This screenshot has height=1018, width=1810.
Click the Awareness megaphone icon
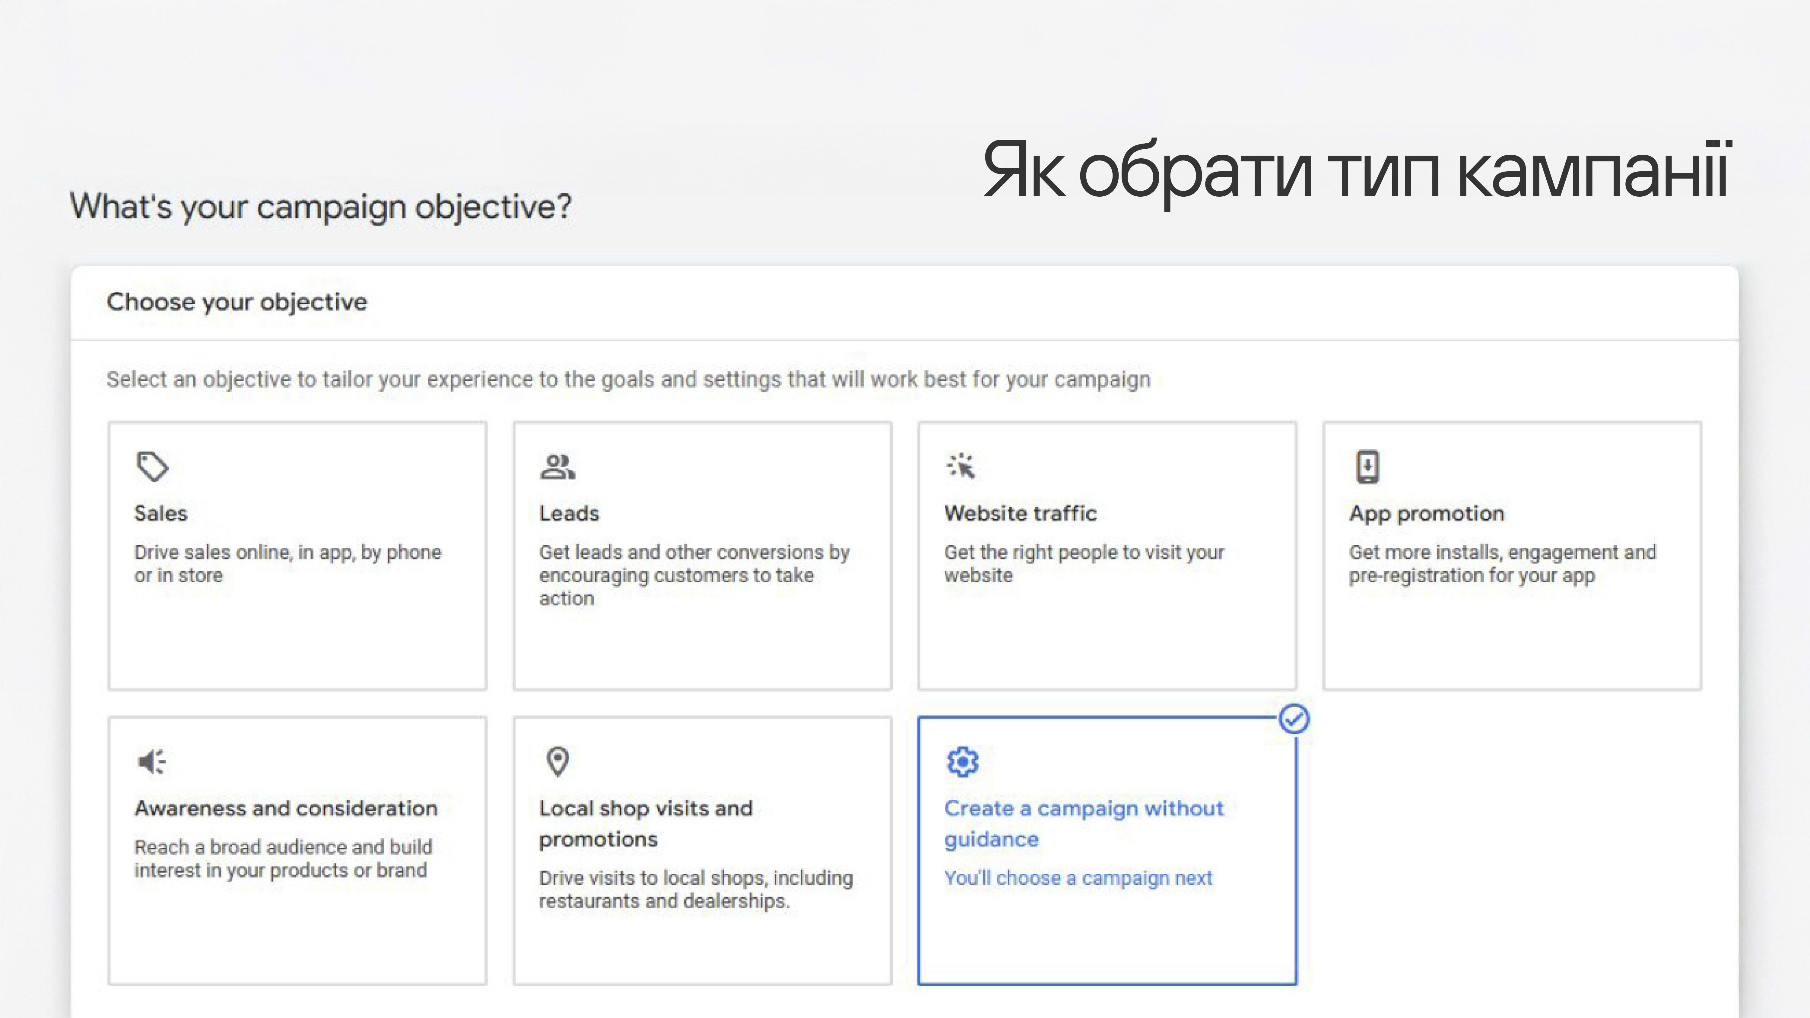[x=152, y=762]
